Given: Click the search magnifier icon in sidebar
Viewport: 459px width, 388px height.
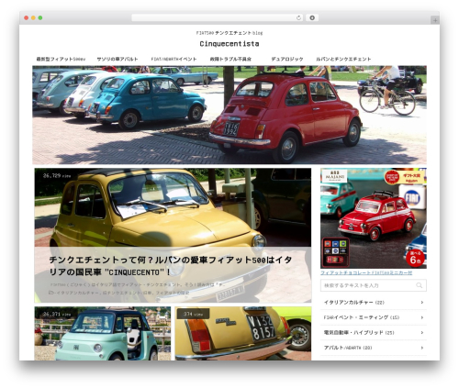Looking at the screenshot, I should coord(419,285).
